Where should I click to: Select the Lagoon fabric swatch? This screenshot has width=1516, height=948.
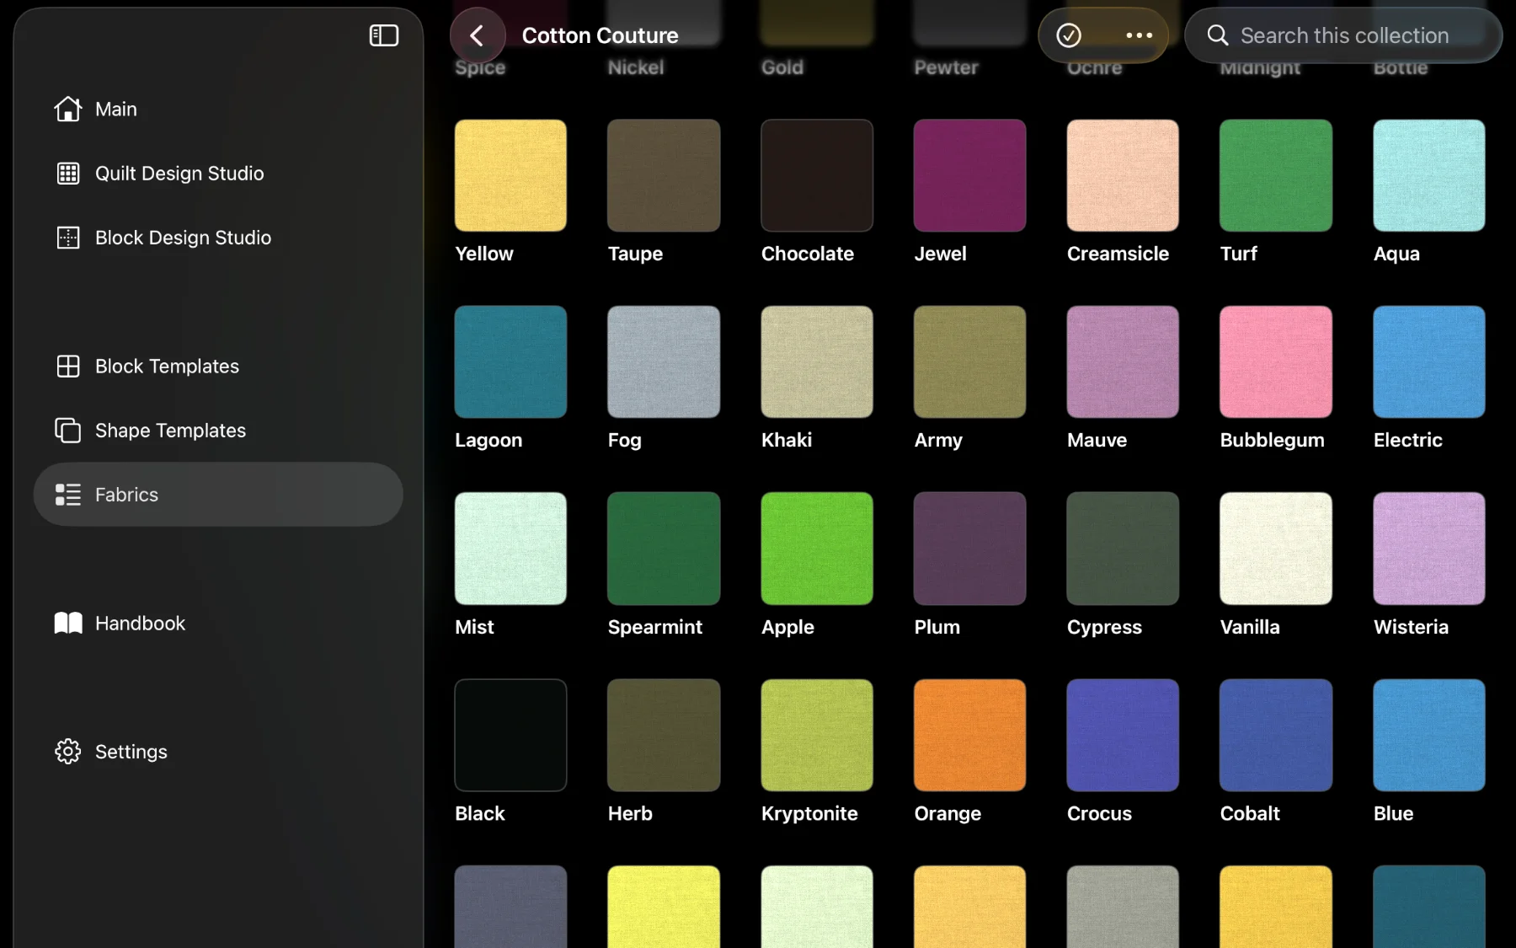pyautogui.click(x=510, y=362)
